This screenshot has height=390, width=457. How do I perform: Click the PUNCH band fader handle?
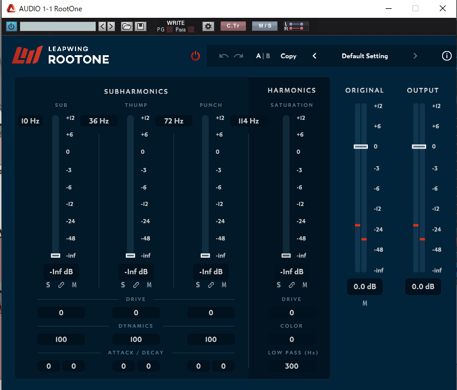[205, 255]
